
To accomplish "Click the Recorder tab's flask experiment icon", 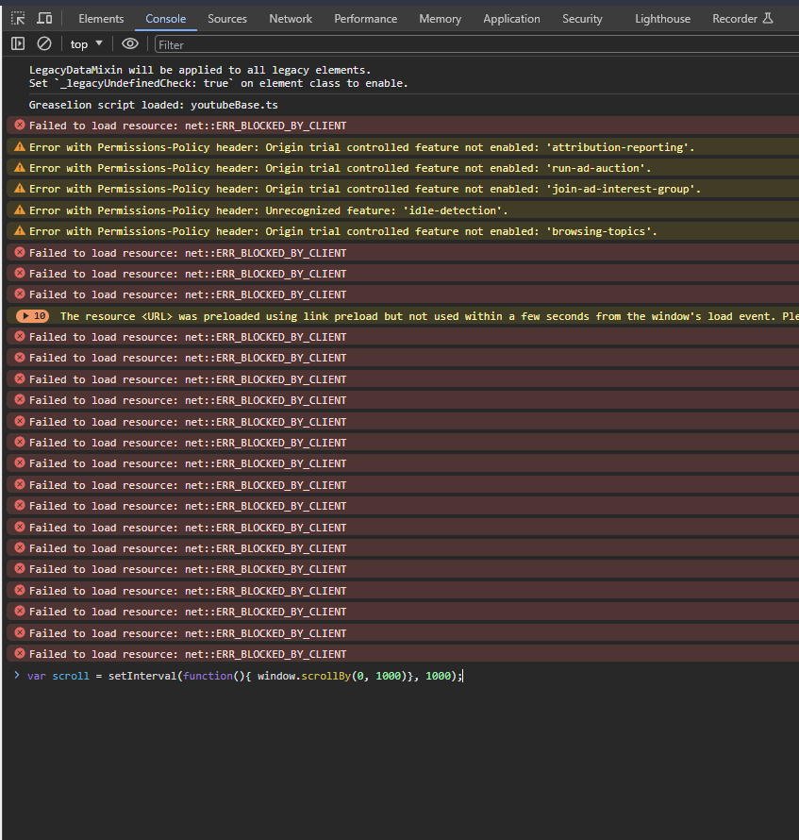I will pos(768,18).
